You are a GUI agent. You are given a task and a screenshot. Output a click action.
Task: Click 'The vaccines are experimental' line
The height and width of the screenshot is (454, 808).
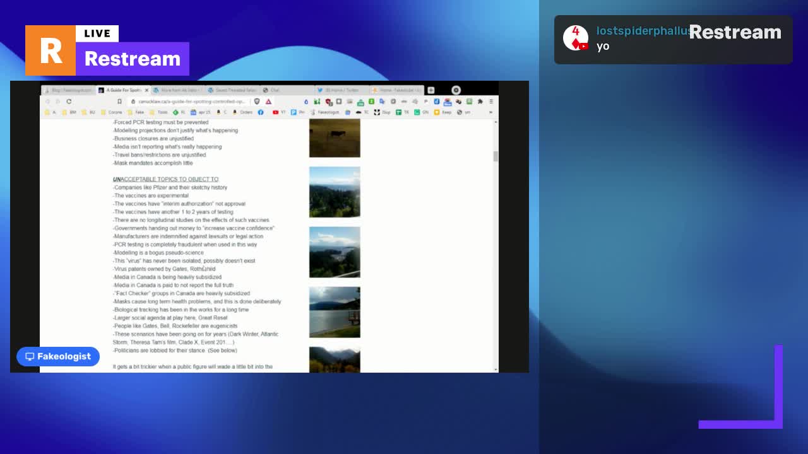[x=150, y=195]
